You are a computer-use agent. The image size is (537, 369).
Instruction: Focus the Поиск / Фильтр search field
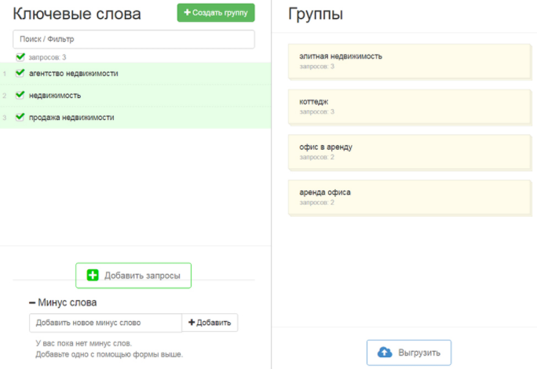click(133, 38)
